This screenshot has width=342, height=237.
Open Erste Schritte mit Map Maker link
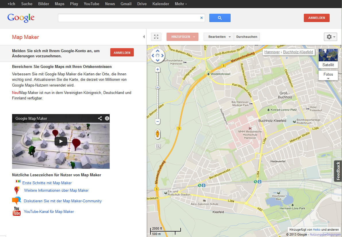(47, 183)
